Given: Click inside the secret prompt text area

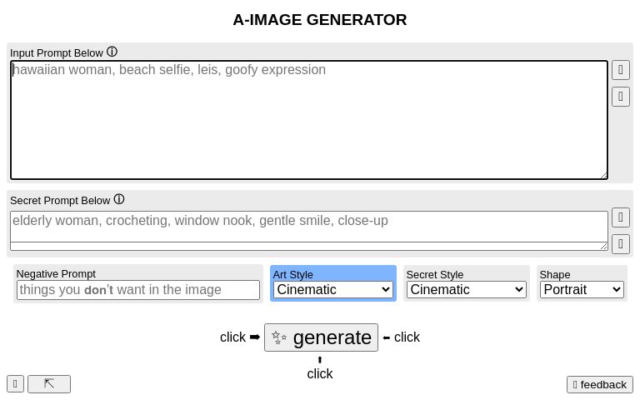Looking at the screenshot, I should (x=308, y=227).
